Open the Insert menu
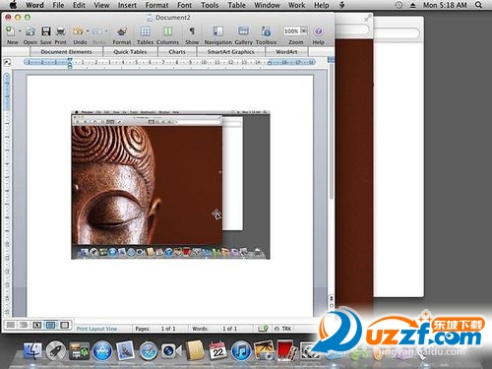The image size is (492, 369). (127, 5)
